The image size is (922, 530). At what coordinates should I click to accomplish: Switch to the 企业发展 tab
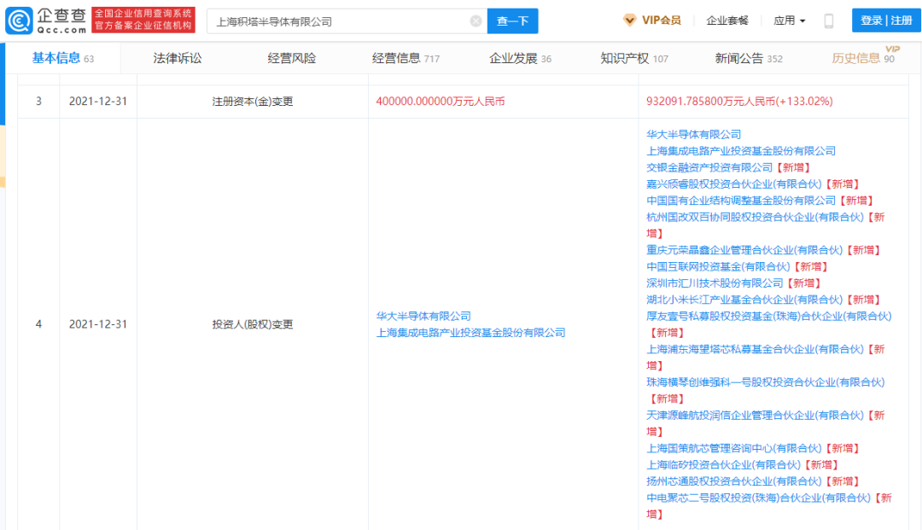click(x=520, y=58)
